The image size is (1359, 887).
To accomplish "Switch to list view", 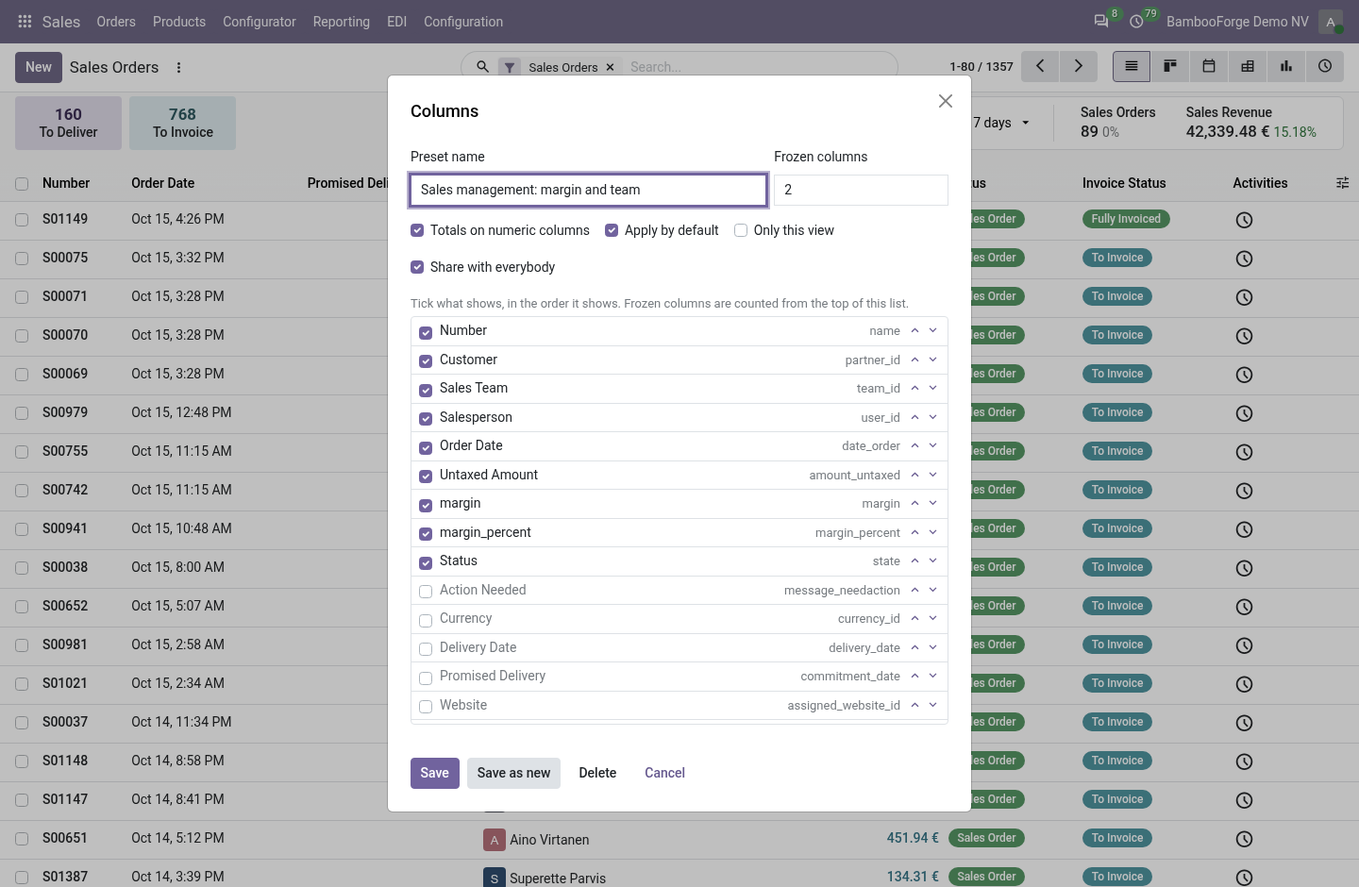I will [x=1132, y=66].
